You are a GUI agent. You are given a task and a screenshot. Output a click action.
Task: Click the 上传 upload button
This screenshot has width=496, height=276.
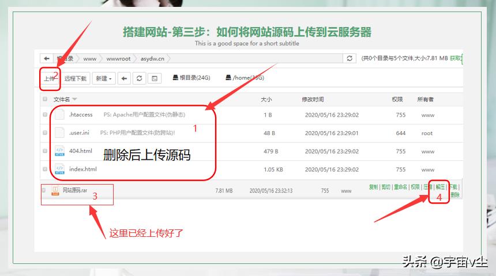(x=50, y=78)
